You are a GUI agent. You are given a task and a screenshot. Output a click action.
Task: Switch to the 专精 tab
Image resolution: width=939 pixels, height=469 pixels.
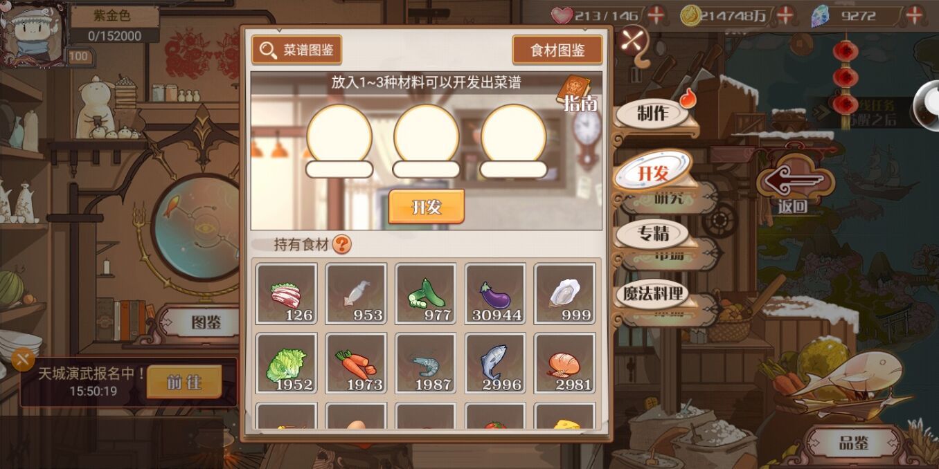pyautogui.click(x=652, y=234)
